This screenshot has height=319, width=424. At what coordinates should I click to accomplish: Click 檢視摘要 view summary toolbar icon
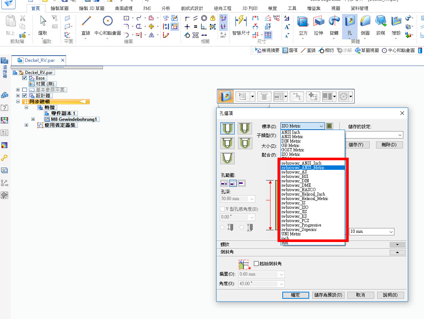point(267,50)
